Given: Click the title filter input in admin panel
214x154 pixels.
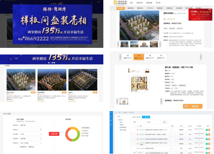Looking at the screenshot, I should coord(141,122).
